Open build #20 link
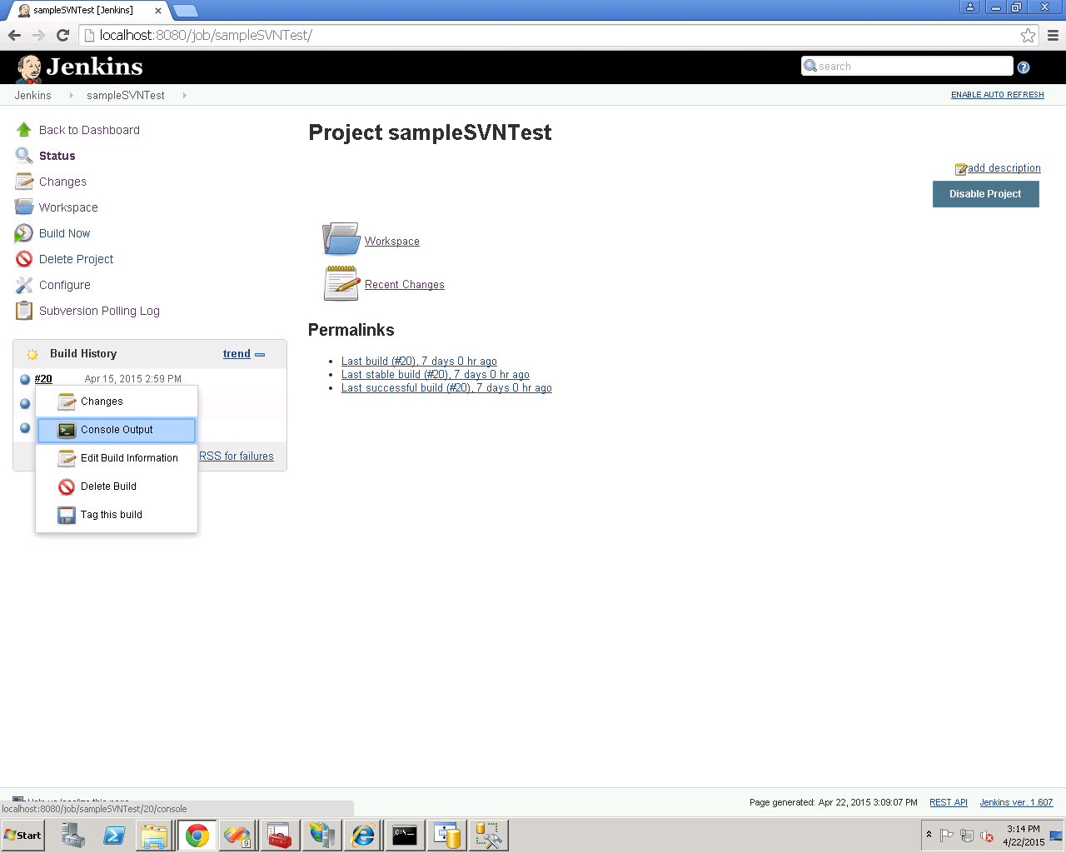The image size is (1066, 853). [x=43, y=379]
